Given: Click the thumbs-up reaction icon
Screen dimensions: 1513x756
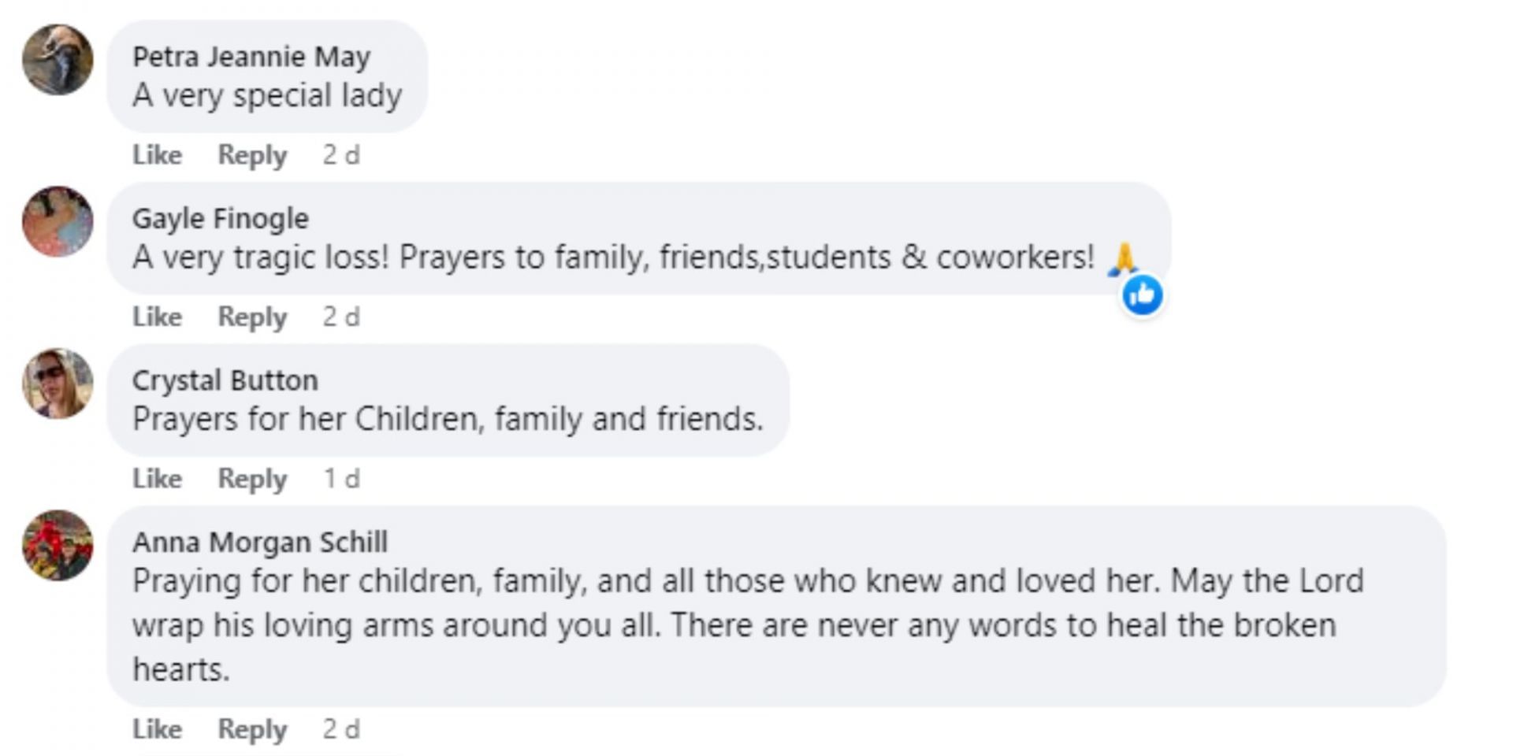Looking at the screenshot, I should click(x=1143, y=295).
